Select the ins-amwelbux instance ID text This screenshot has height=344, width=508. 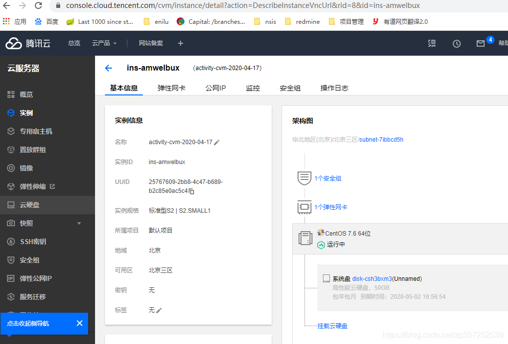click(x=167, y=162)
